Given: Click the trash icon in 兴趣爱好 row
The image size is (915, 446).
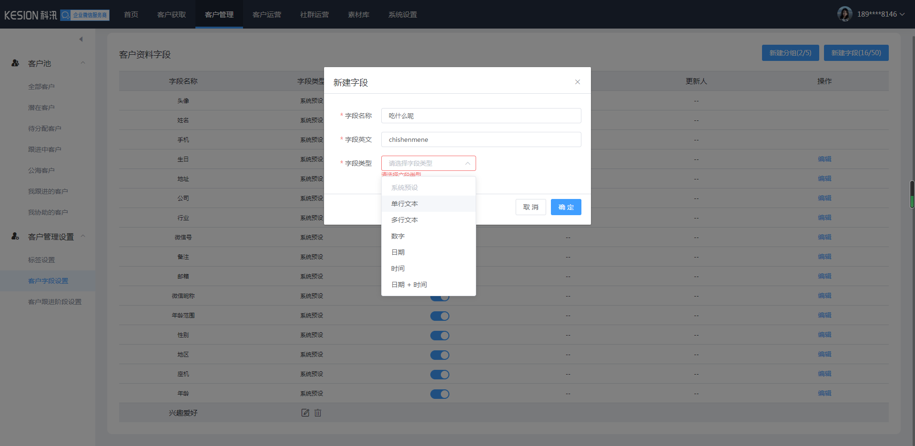Looking at the screenshot, I should [x=318, y=413].
